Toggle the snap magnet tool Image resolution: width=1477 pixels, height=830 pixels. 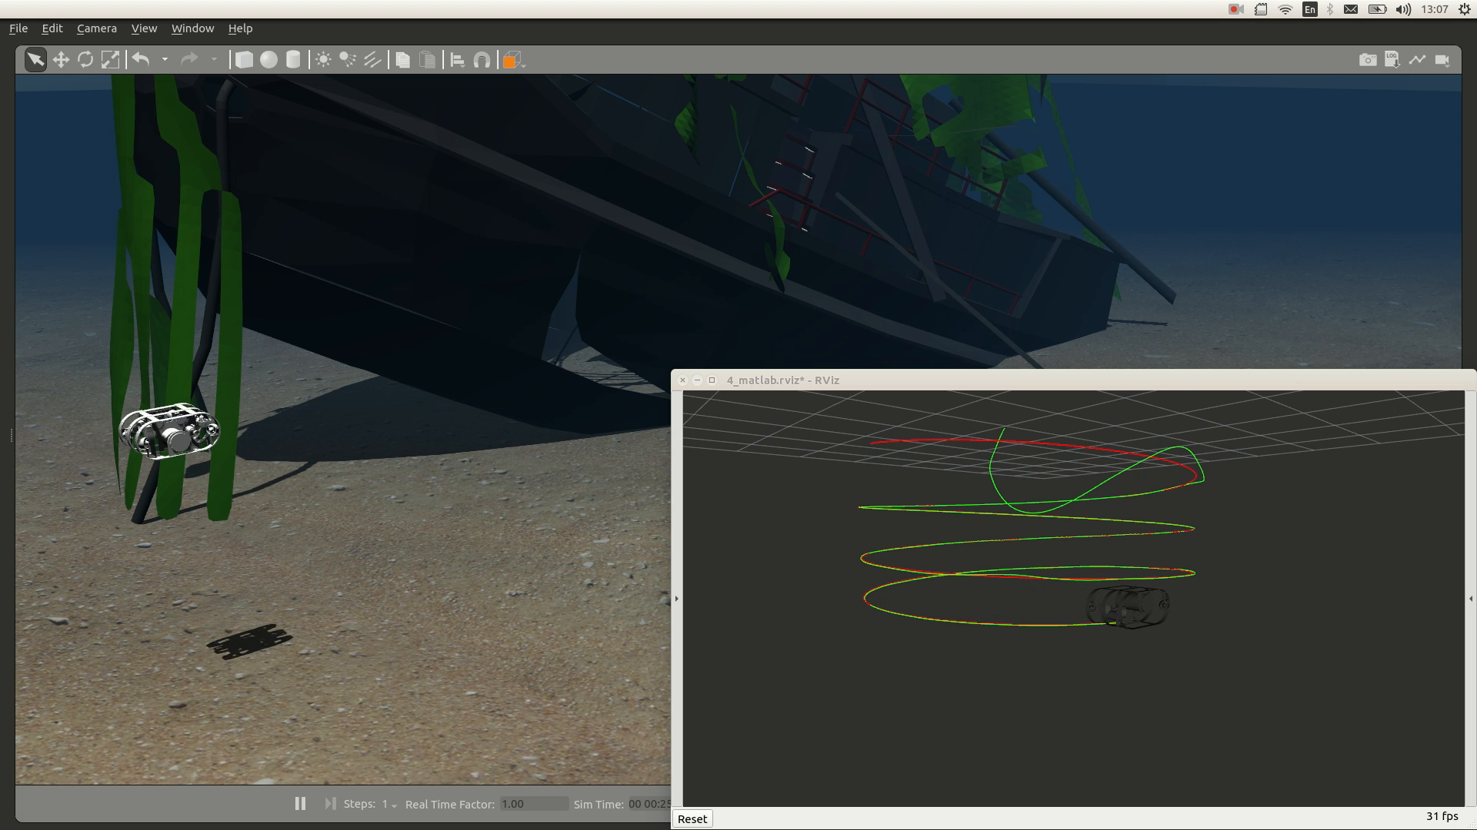tap(482, 60)
